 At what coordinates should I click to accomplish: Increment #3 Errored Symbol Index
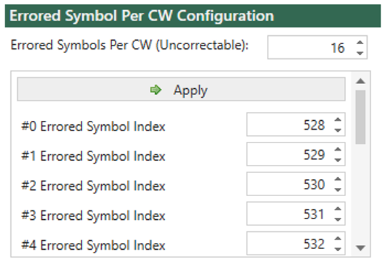338,209
